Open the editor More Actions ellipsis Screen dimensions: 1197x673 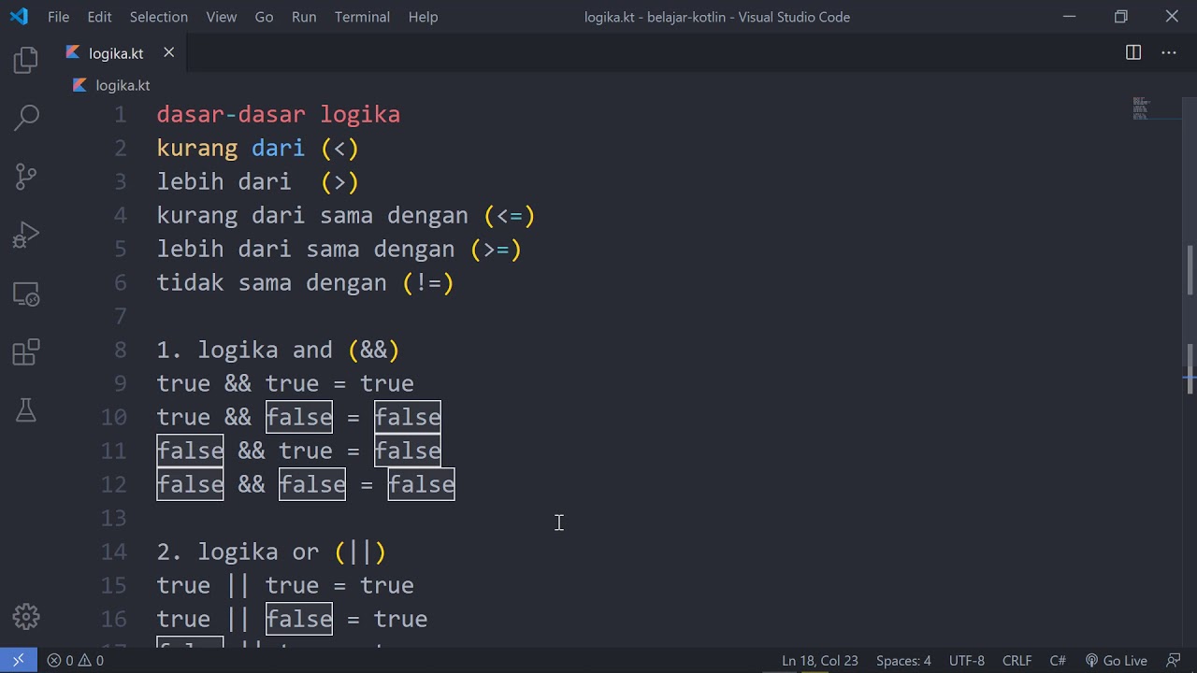pos(1169,52)
